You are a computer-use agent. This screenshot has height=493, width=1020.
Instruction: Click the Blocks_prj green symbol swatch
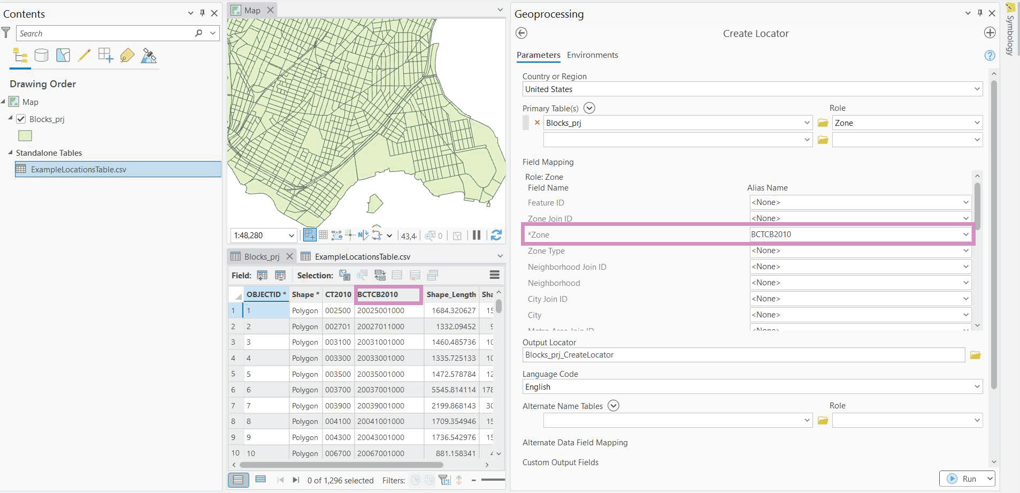[x=25, y=136]
